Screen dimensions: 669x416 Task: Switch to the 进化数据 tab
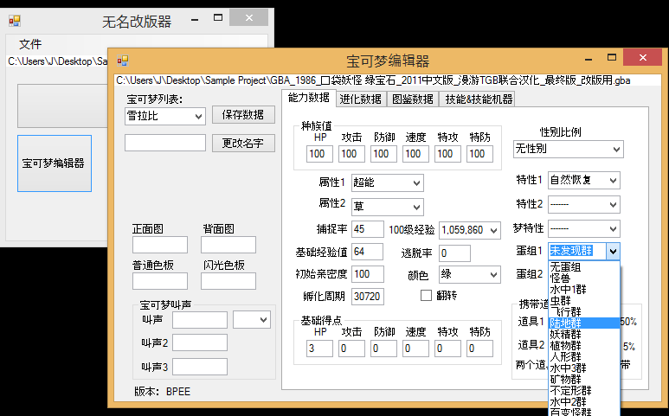coord(361,99)
